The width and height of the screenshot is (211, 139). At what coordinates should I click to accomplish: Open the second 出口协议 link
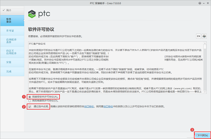click(x=108, y=107)
